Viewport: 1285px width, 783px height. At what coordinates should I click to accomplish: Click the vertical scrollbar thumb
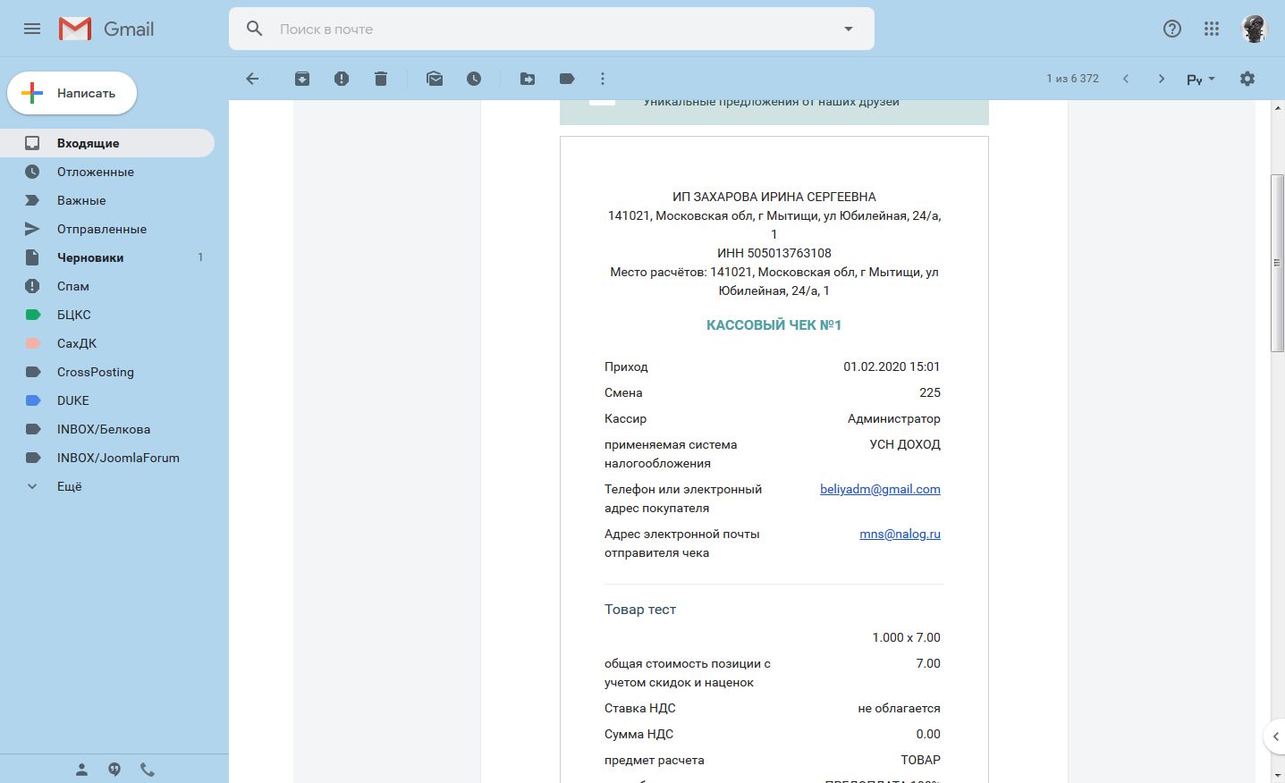pos(1277,264)
